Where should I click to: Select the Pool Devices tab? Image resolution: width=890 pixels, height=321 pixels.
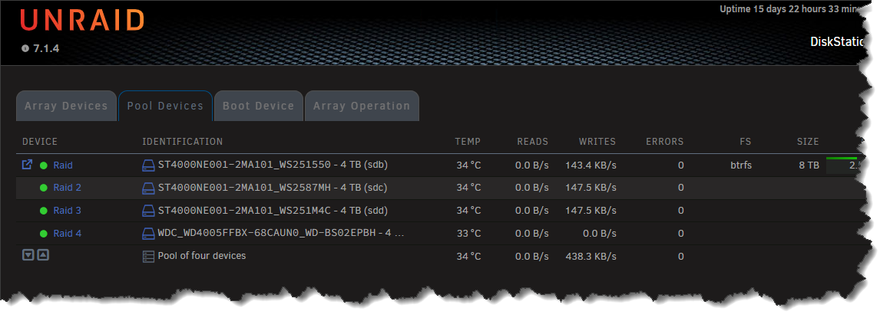(165, 106)
